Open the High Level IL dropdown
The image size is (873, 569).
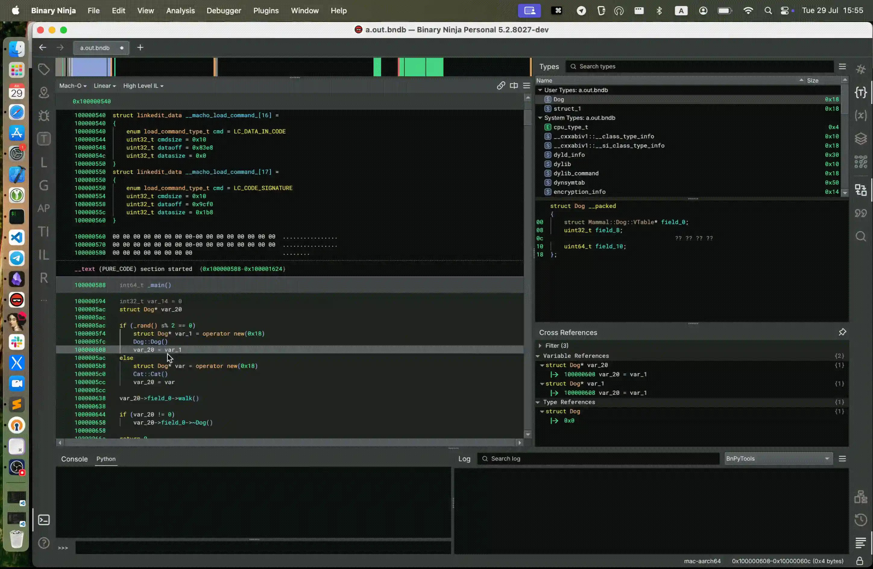(143, 85)
